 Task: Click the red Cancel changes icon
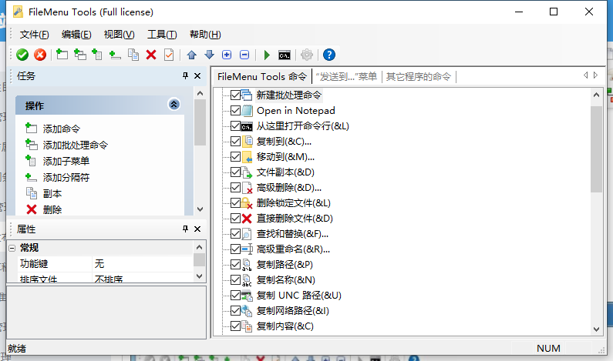click(40, 55)
